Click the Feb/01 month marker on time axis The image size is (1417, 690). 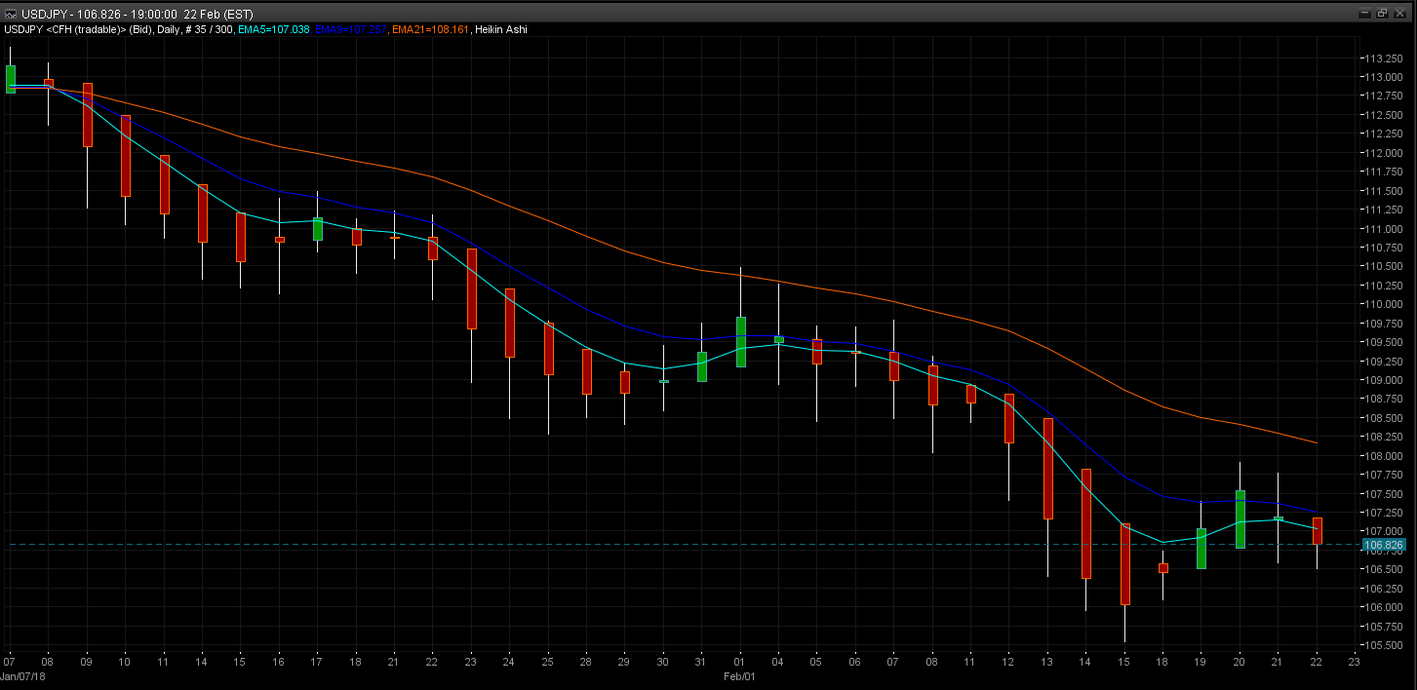point(739,675)
